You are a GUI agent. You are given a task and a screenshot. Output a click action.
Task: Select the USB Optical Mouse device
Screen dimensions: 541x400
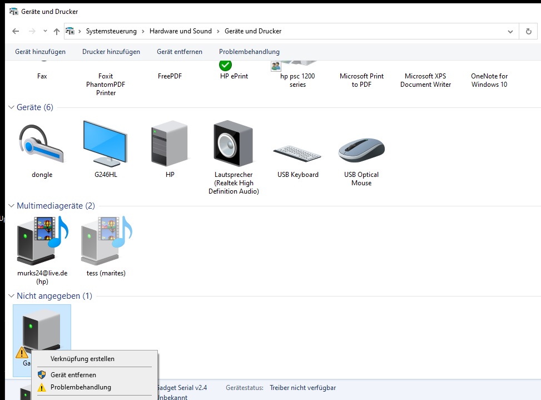point(361,150)
